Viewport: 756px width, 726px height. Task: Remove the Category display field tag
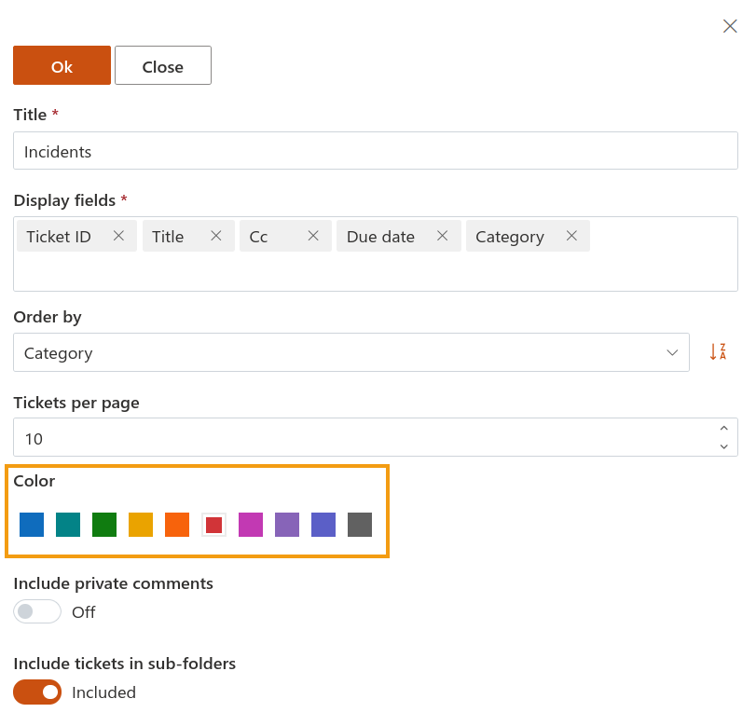tap(571, 236)
